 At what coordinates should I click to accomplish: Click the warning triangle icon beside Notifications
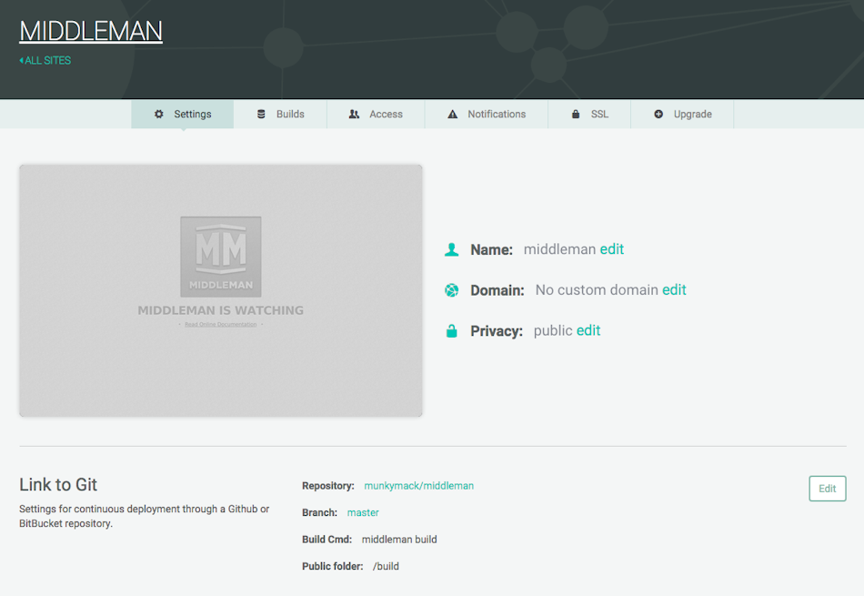[x=452, y=114]
